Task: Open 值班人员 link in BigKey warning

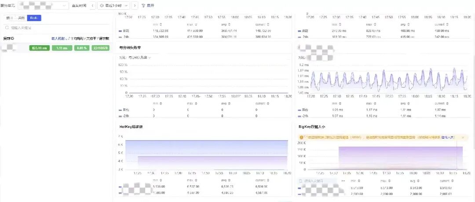Action: point(448,137)
